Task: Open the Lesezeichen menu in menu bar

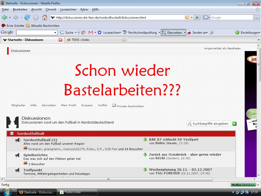Action: coord(68,9)
